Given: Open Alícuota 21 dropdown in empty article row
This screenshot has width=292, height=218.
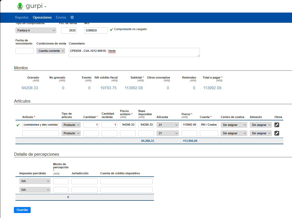Looking at the screenshot, I should pyautogui.click(x=168, y=133).
